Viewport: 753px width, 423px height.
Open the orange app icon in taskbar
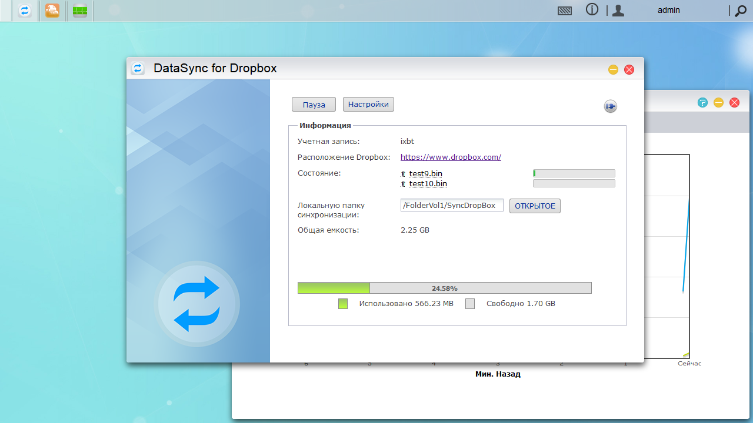(52, 11)
